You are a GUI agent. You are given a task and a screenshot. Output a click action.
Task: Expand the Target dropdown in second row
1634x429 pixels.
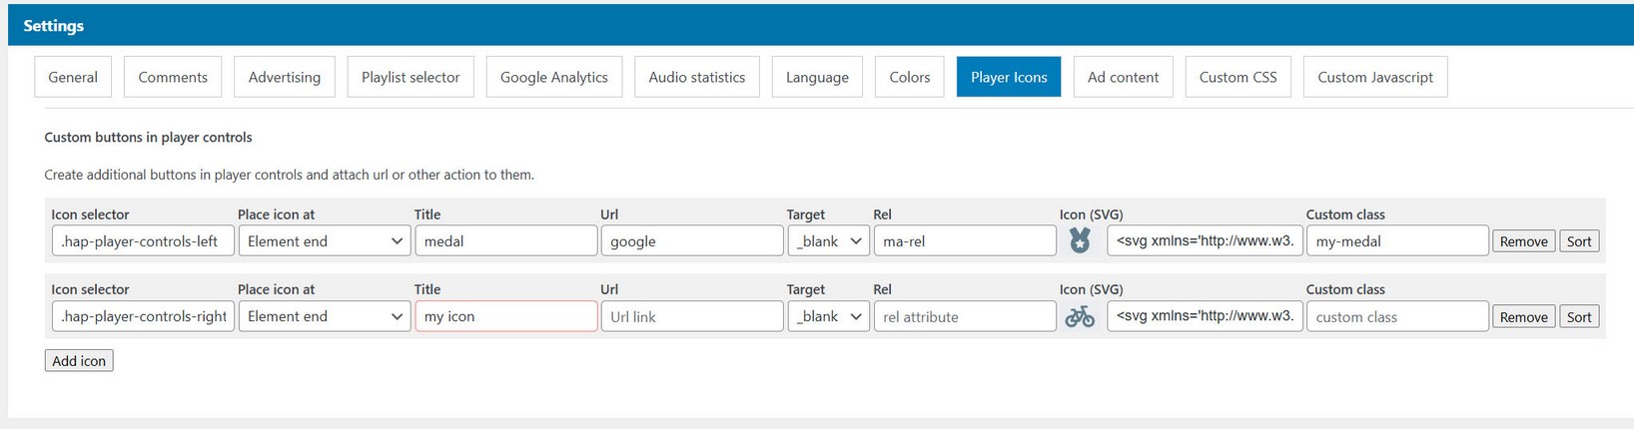[828, 316]
